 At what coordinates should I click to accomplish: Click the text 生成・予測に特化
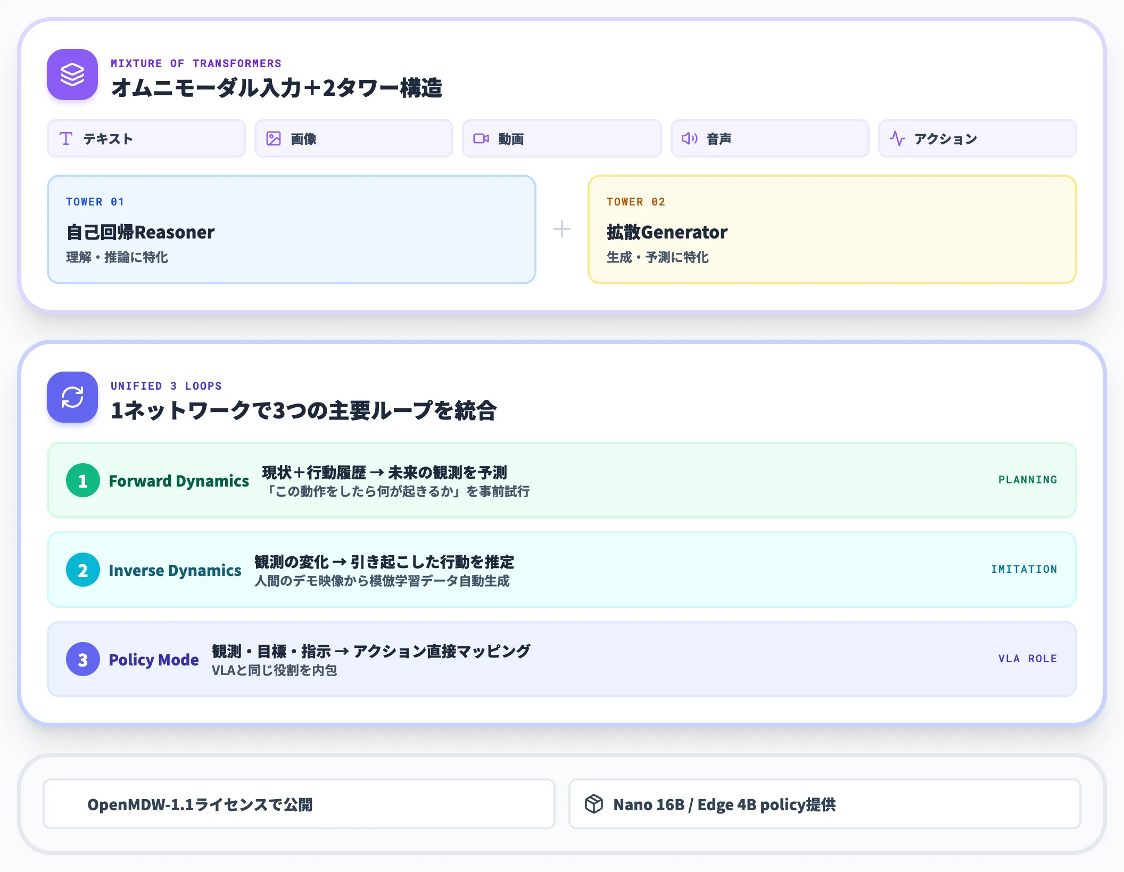pos(658,257)
